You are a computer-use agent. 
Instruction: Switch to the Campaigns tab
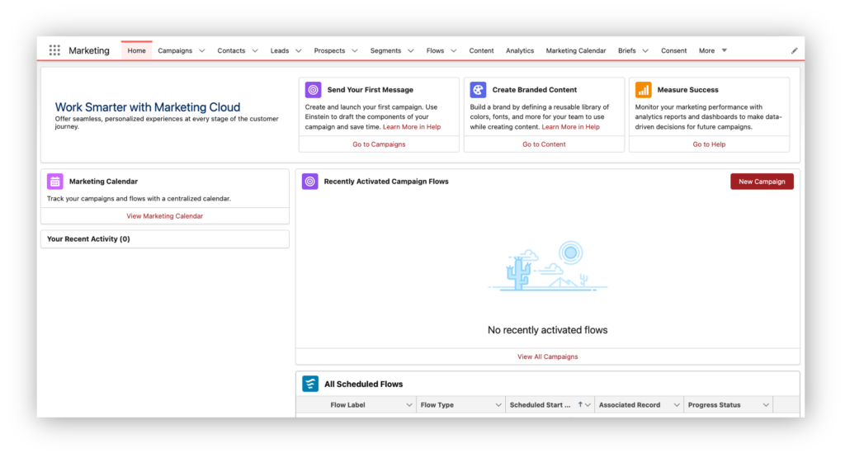175,50
